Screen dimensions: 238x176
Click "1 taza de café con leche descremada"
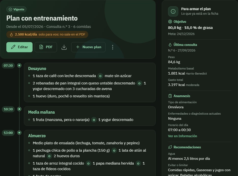pyautogui.click(x=64, y=76)
